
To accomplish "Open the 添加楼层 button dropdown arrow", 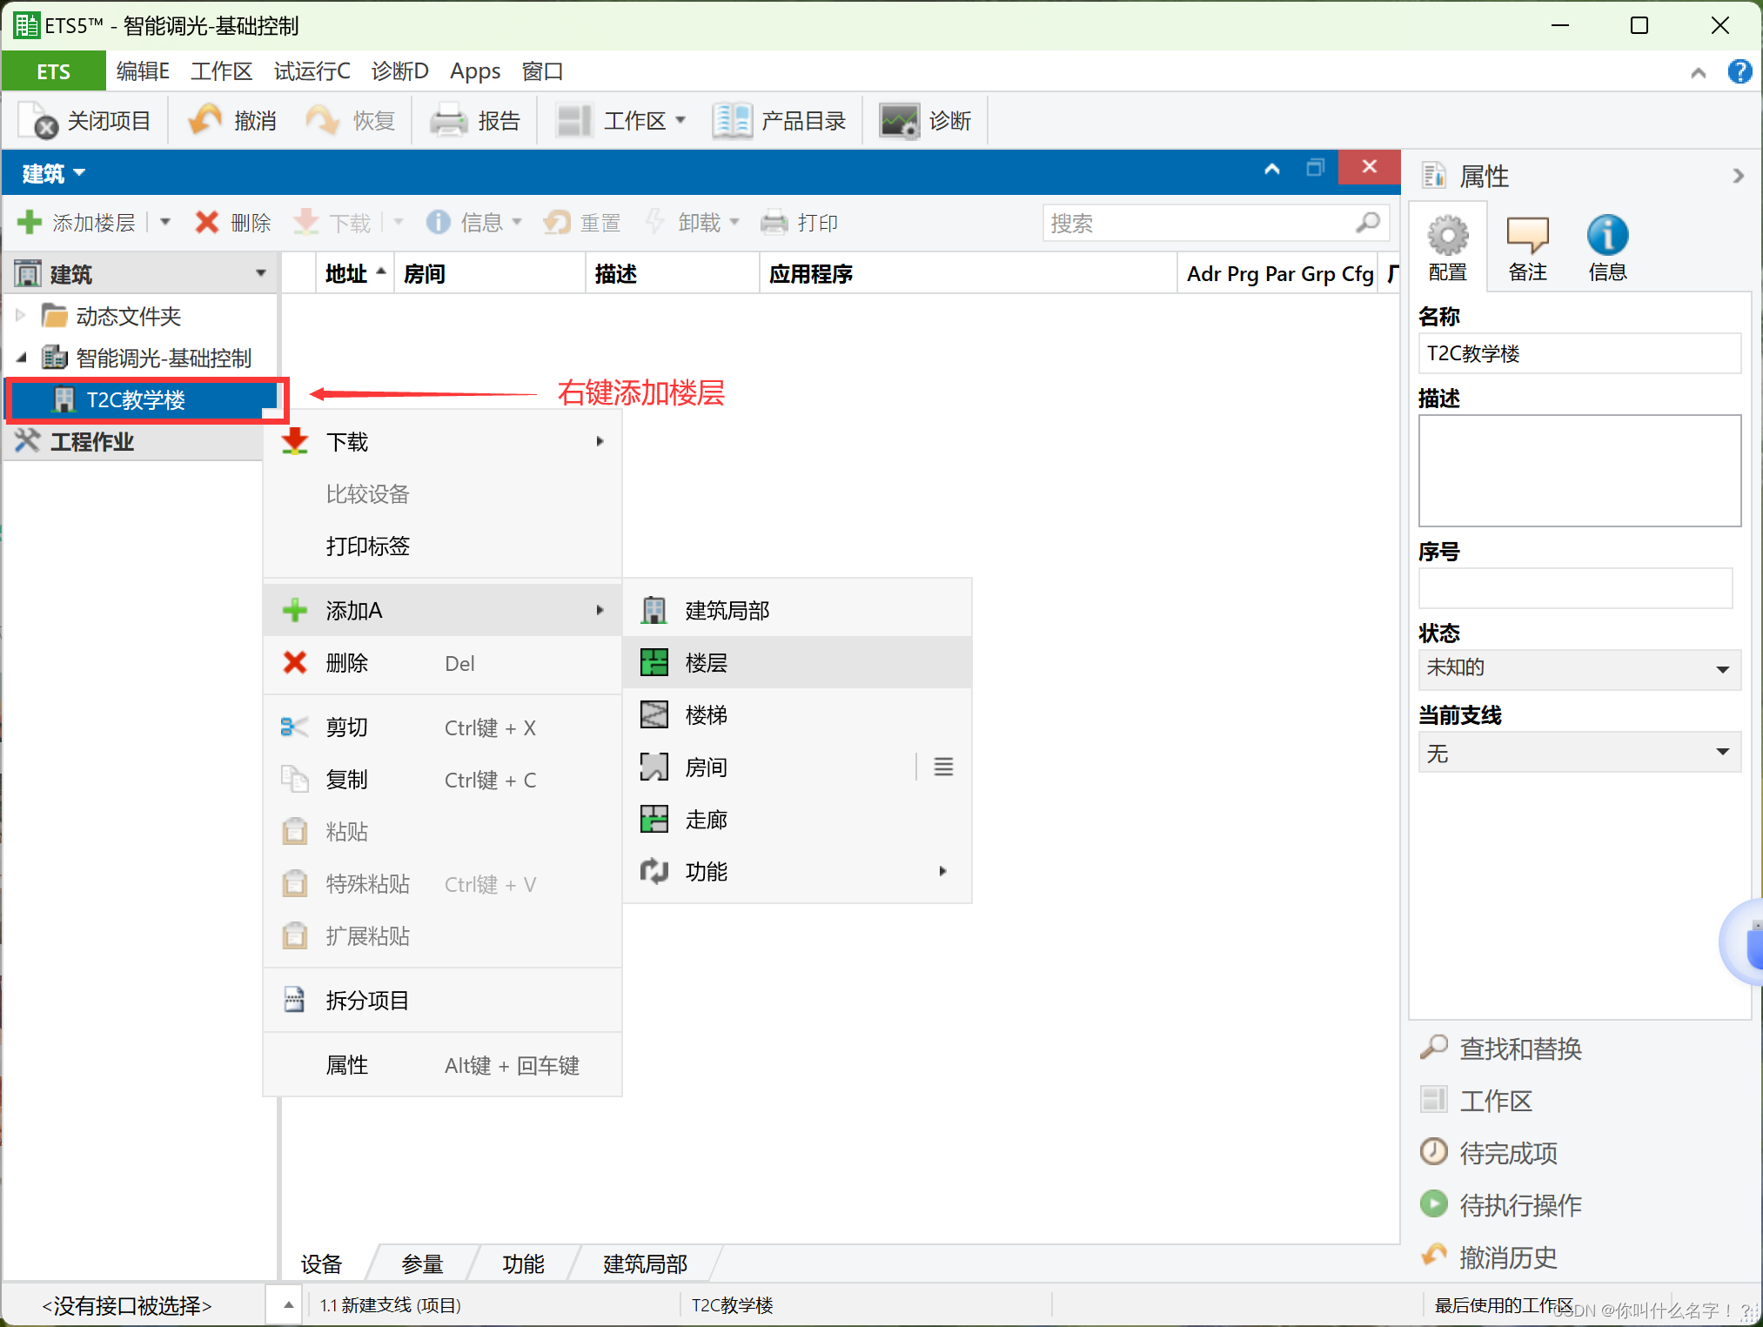I will coord(164,223).
